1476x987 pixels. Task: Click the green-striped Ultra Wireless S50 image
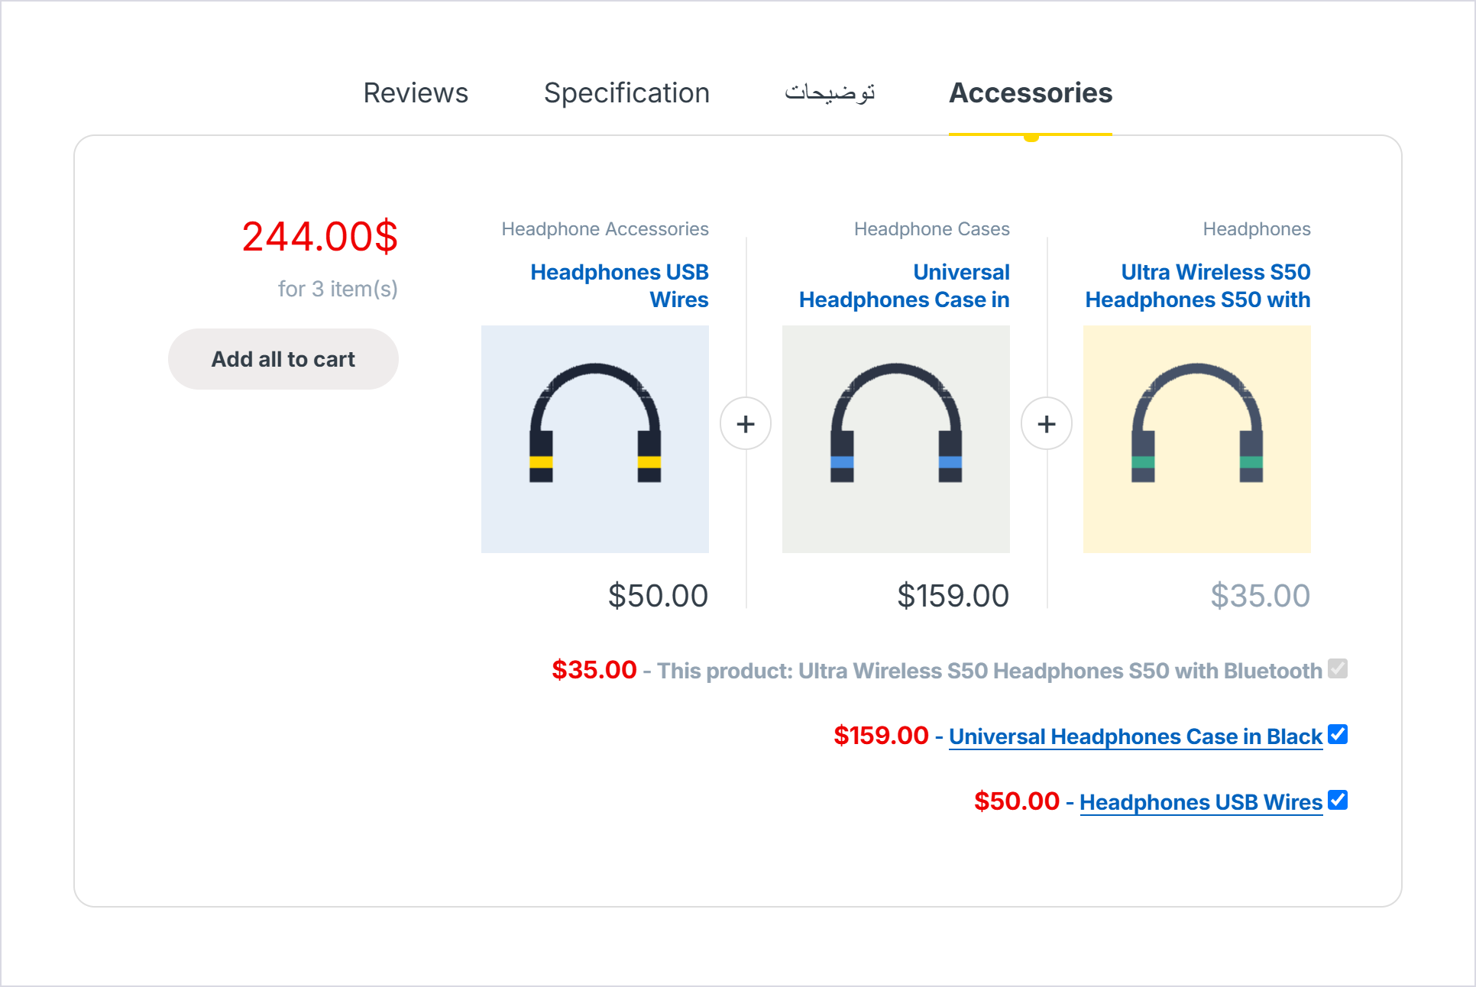click(1197, 439)
